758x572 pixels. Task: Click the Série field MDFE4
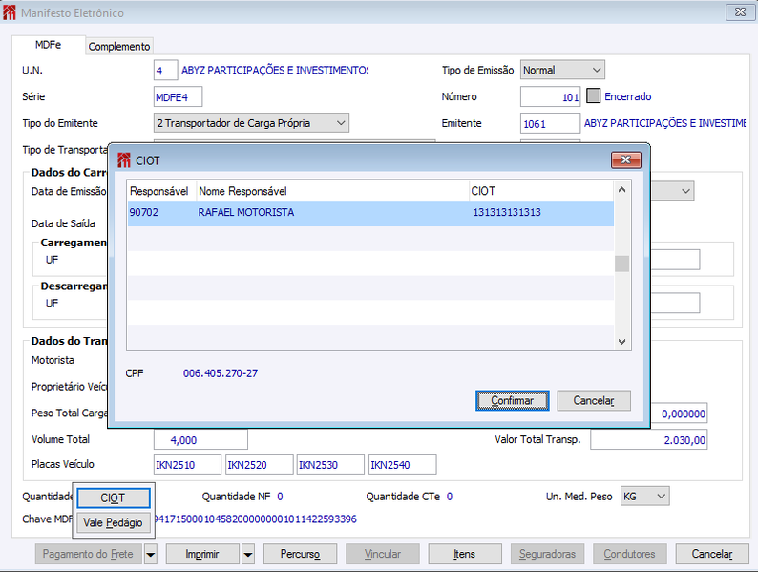click(x=178, y=96)
